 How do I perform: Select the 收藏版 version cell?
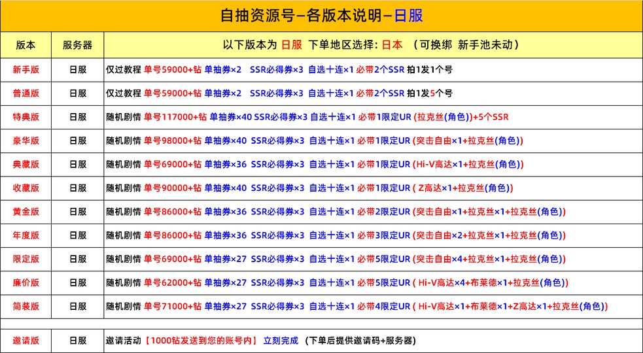point(26,188)
